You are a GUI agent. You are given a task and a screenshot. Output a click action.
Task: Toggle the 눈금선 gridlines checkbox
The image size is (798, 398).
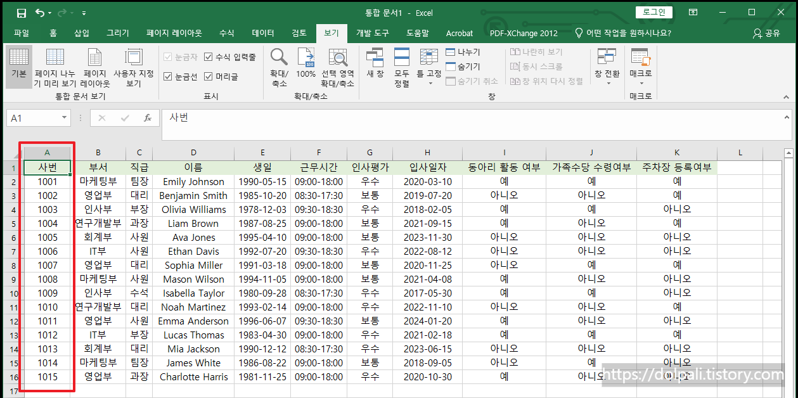pos(168,77)
